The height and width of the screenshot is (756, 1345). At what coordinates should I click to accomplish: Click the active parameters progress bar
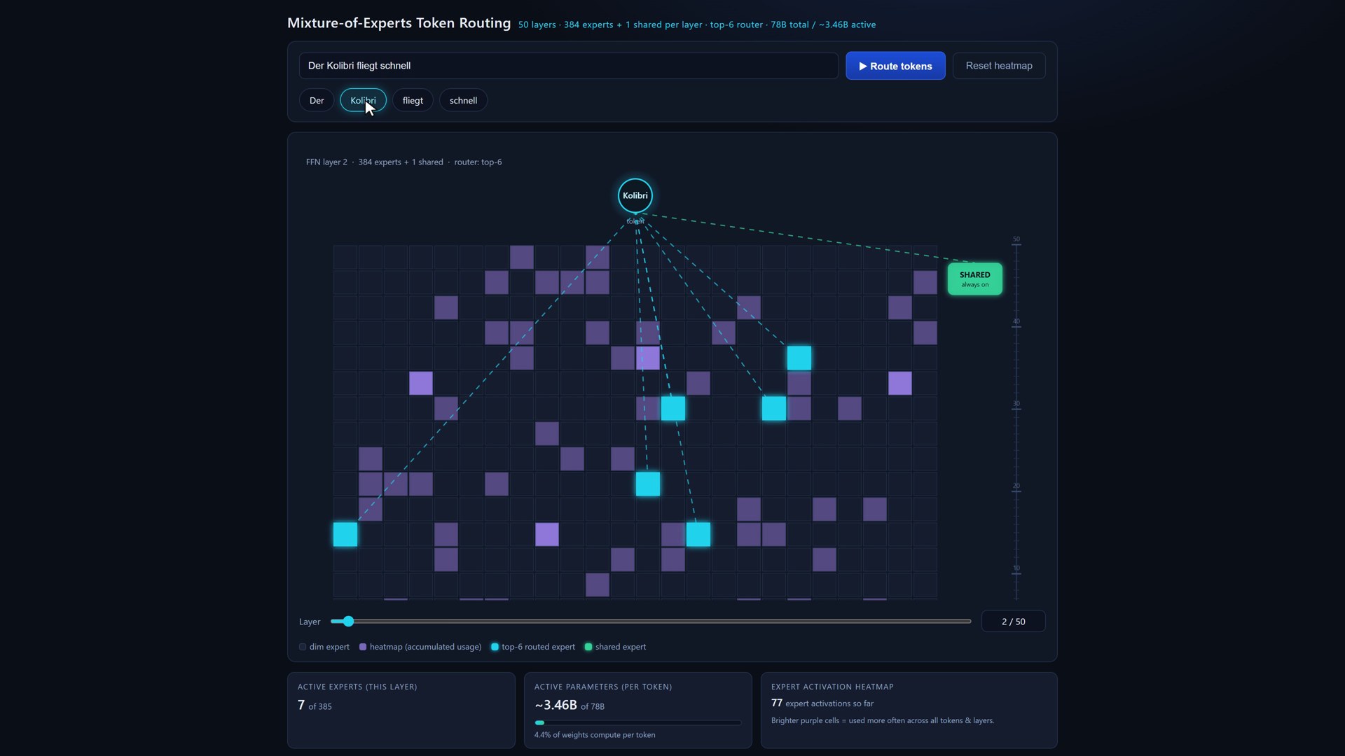(637, 722)
